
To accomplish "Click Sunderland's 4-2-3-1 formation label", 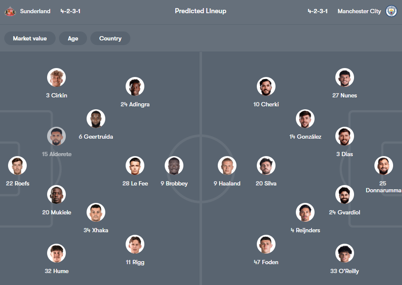I will coord(71,11).
